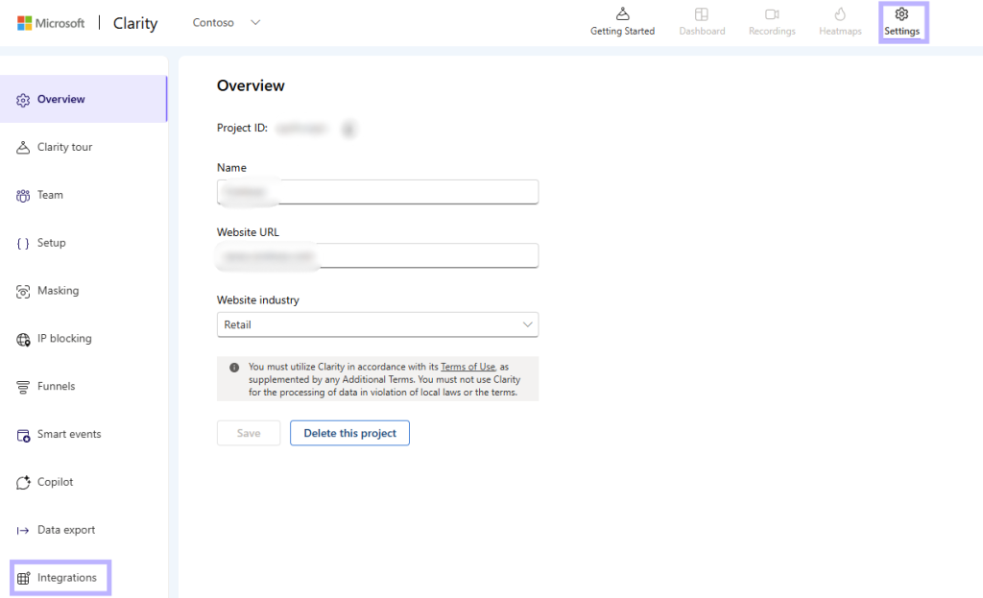Image resolution: width=983 pixels, height=598 pixels.
Task: Click the Masking icon
Action: pos(23,292)
